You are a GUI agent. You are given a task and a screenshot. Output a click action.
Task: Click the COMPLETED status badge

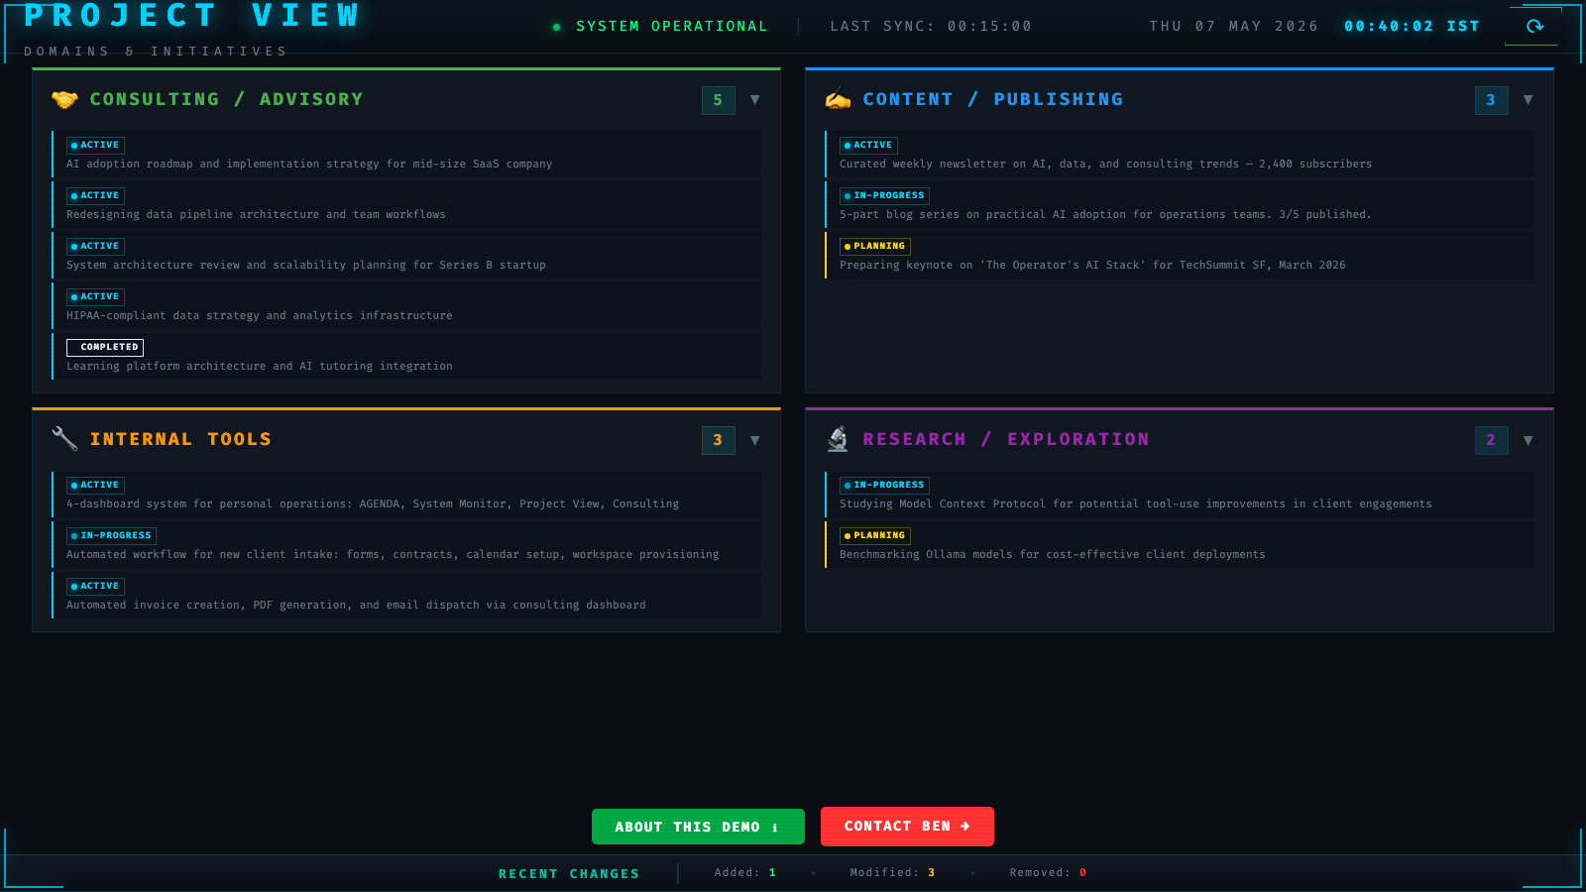105,347
